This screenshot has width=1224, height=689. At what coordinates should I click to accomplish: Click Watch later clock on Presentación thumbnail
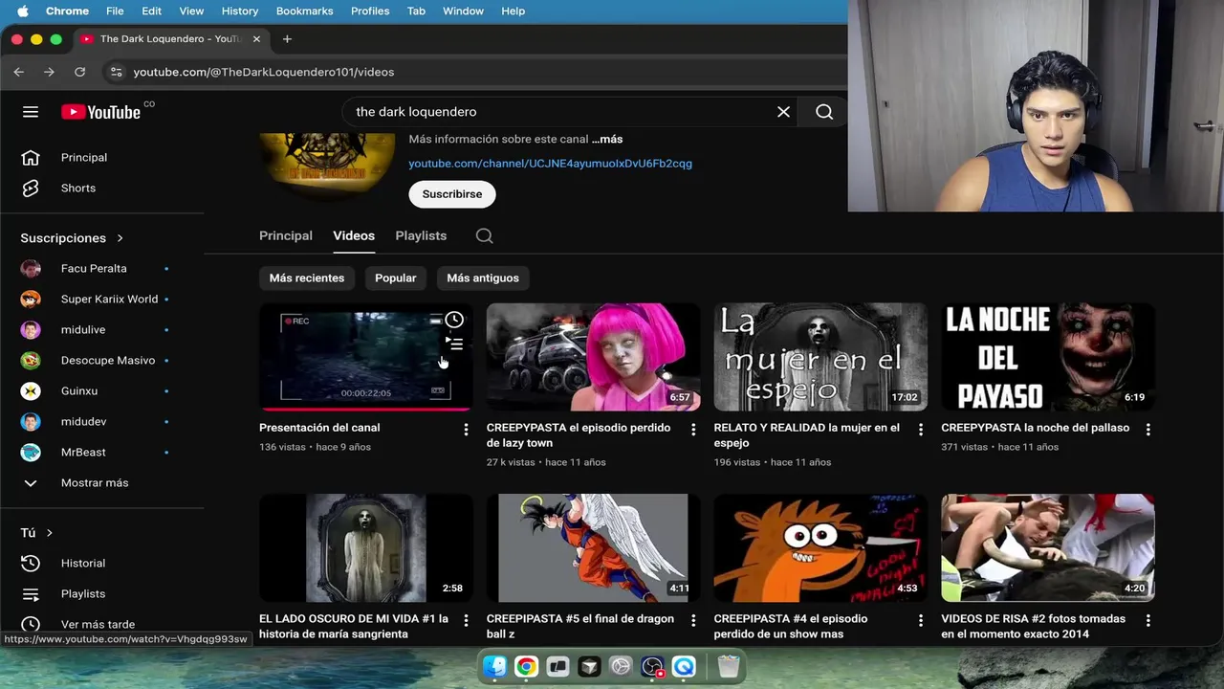pyautogui.click(x=454, y=320)
